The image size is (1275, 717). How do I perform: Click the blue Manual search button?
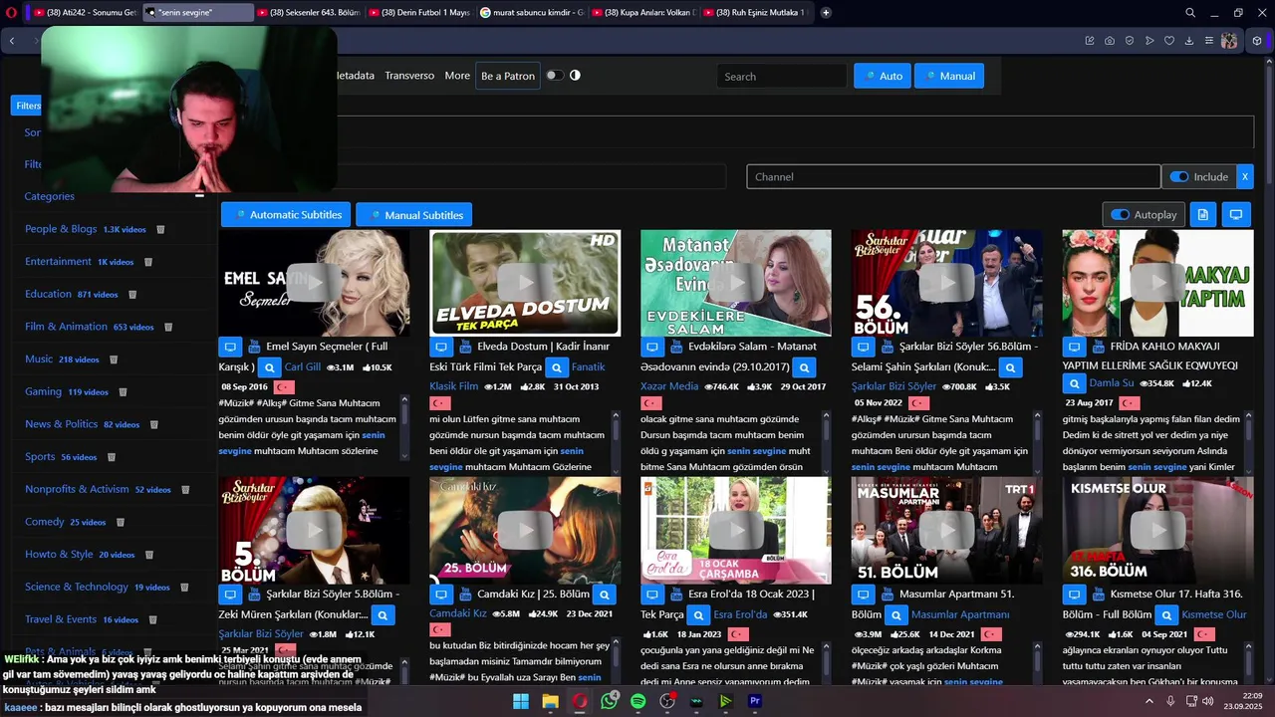[949, 76]
